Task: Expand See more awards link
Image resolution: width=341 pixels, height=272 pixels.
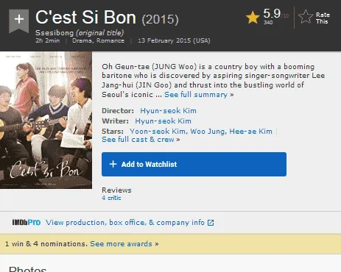Action: 124,244
